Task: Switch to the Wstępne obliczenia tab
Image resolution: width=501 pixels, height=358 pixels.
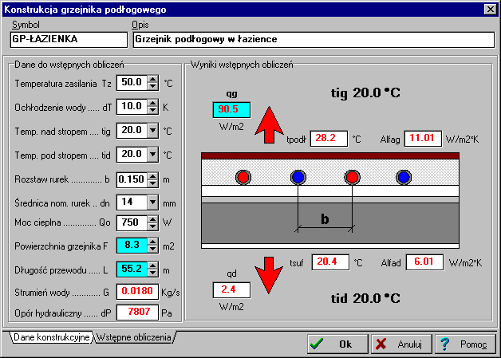Action: (134, 338)
